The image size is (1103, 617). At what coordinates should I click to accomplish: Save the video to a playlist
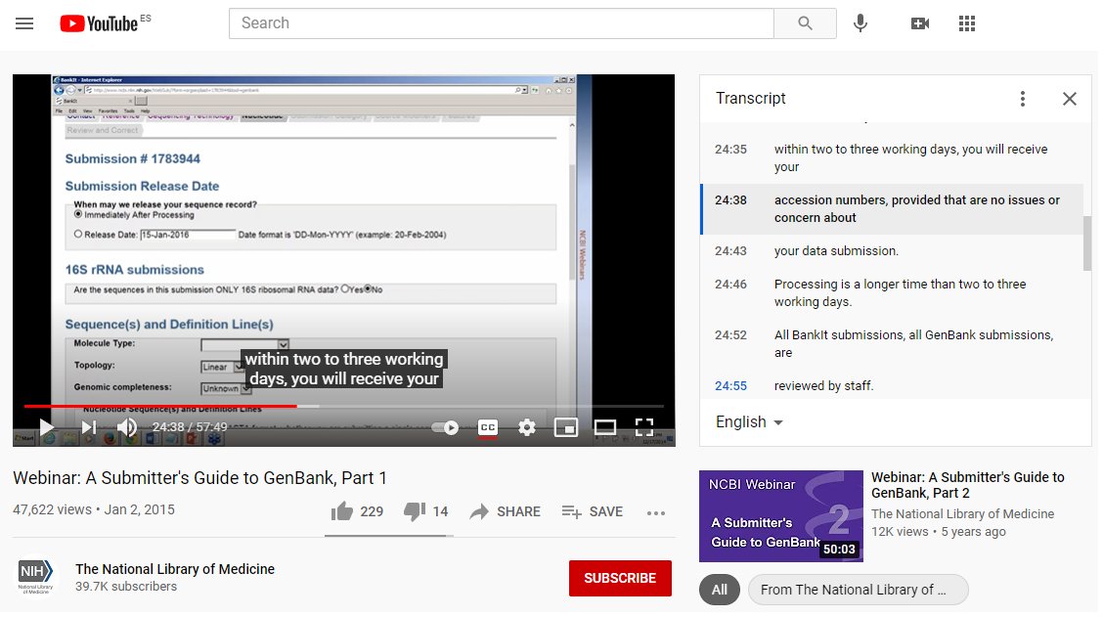click(x=593, y=511)
